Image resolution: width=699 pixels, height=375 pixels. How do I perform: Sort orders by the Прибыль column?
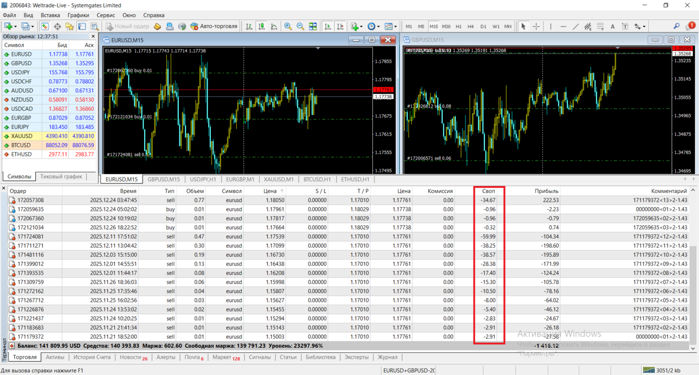tap(546, 191)
